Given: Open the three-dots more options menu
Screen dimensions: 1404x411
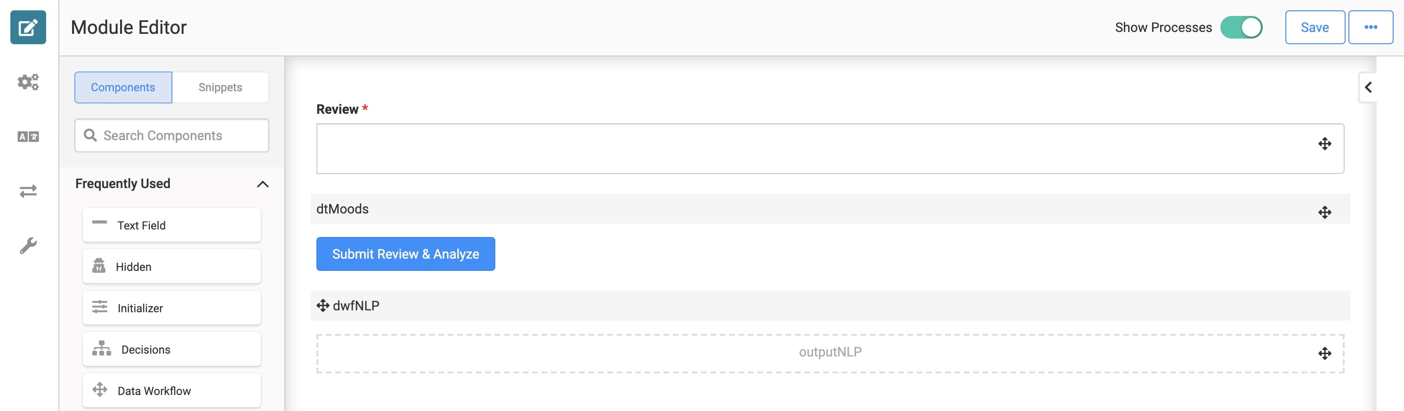Looking at the screenshot, I should (1370, 27).
